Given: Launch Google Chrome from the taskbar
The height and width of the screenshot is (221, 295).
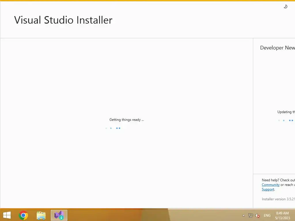Looking at the screenshot, I should pos(23,215).
